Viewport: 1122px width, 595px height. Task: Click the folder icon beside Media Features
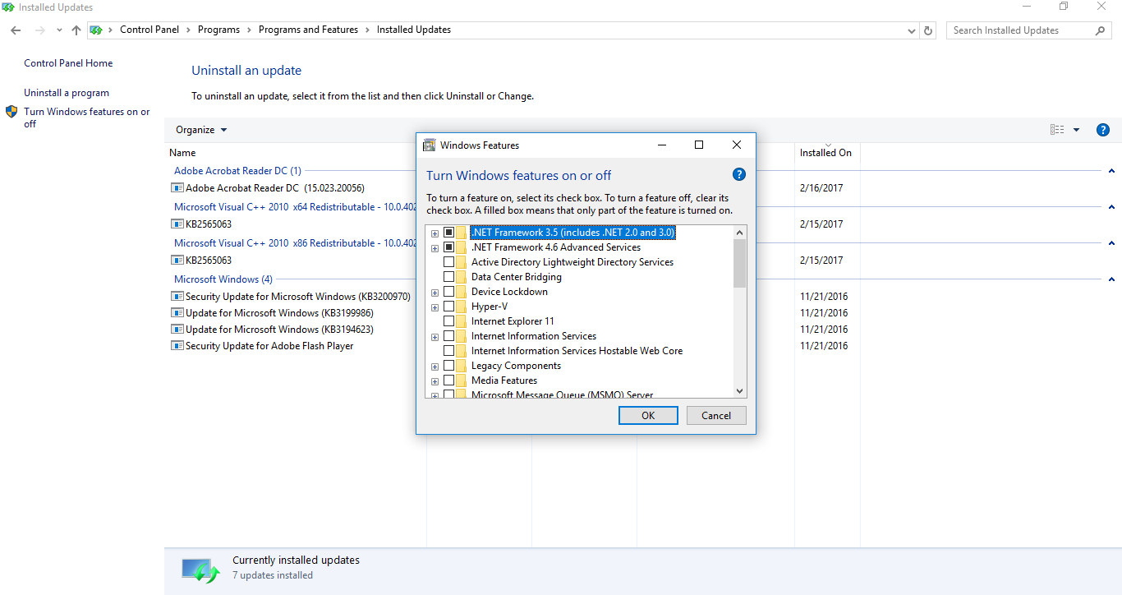click(x=461, y=381)
